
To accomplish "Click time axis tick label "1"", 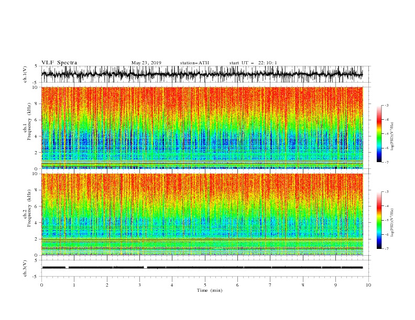I will tap(74, 285).
